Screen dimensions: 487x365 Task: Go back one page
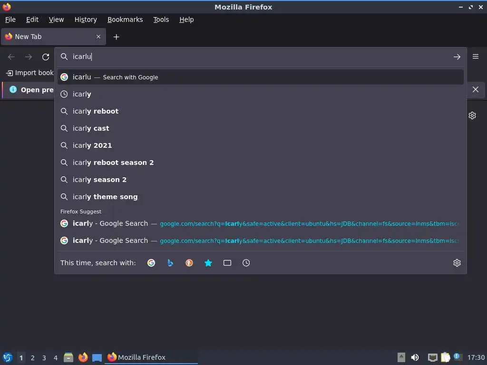[x=11, y=57]
